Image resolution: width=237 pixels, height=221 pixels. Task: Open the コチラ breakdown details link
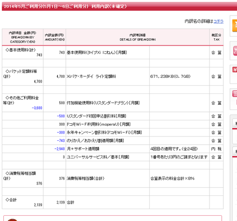[219, 21]
